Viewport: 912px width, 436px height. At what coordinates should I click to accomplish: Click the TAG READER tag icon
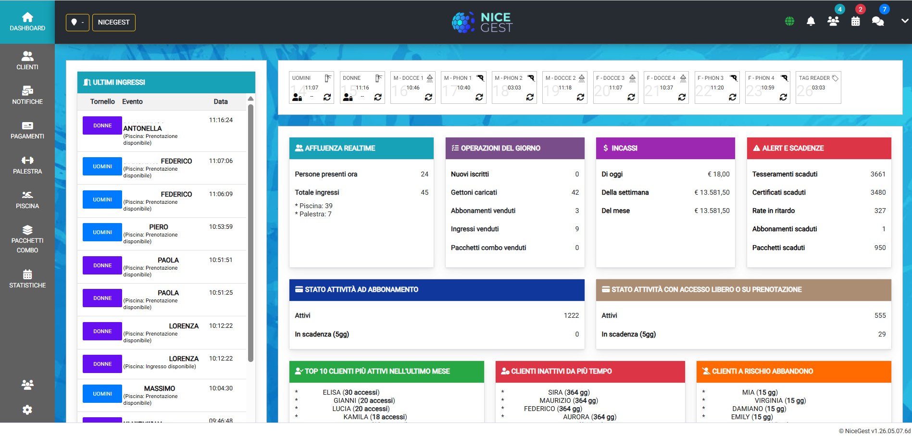pyautogui.click(x=835, y=78)
